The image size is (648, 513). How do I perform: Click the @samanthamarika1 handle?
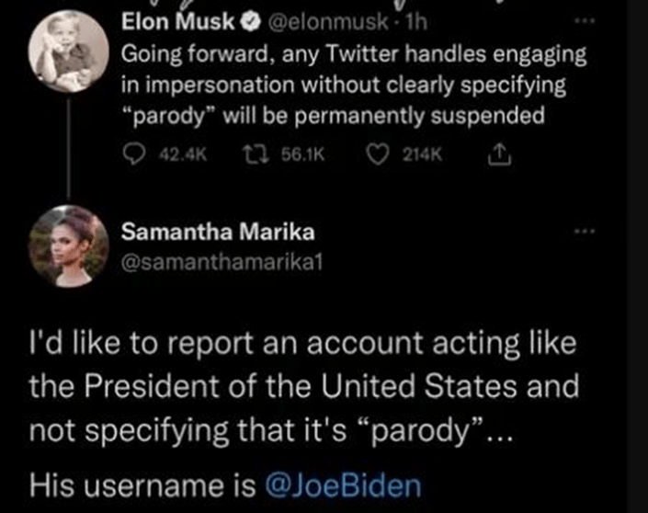(x=222, y=262)
